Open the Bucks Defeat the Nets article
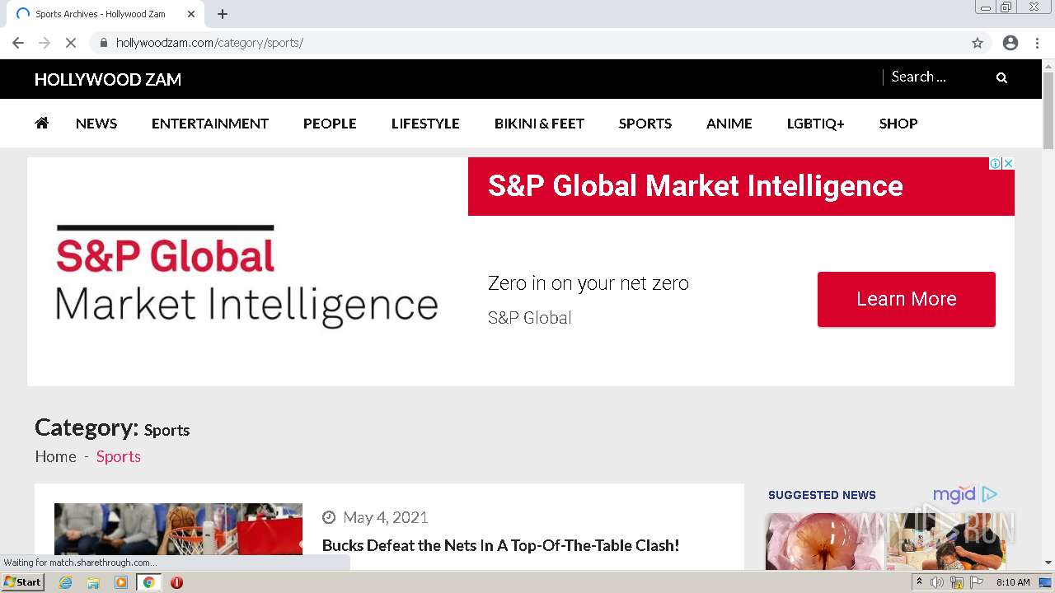This screenshot has width=1055, height=593. [500, 545]
